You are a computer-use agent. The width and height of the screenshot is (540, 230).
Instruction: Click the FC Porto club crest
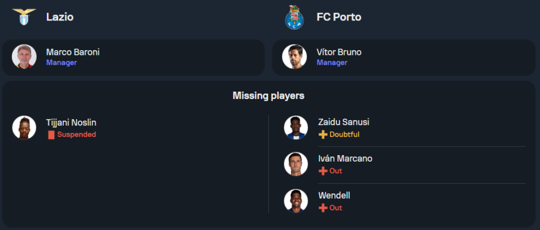[x=294, y=17]
